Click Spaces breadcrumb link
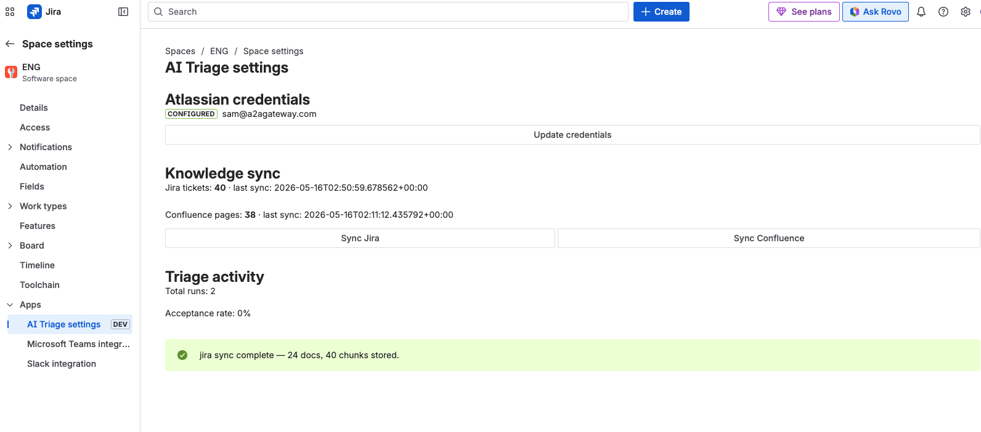981x432 pixels. (180, 51)
